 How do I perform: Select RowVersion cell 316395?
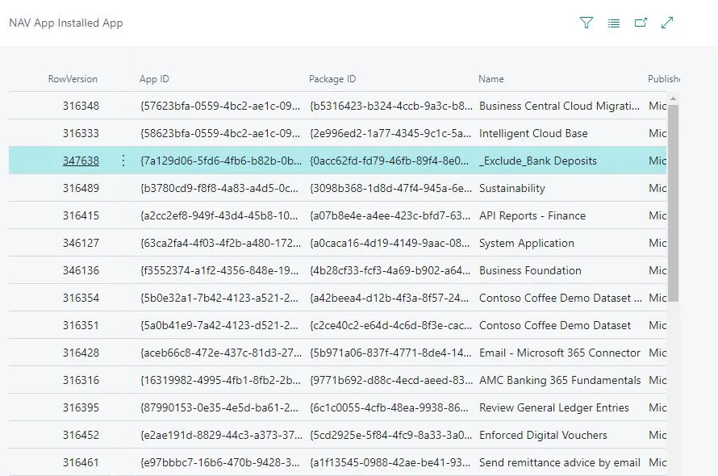[x=81, y=407]
